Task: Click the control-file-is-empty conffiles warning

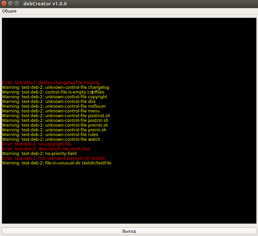Action: pos(53,92)
